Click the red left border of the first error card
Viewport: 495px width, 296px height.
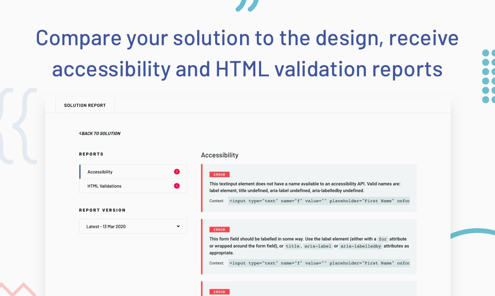coord(202,188)
